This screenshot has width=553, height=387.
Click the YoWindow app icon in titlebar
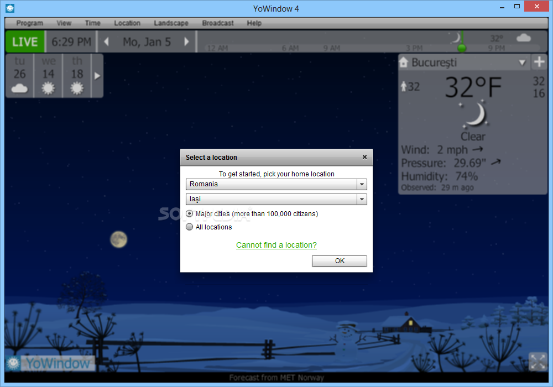10,8
